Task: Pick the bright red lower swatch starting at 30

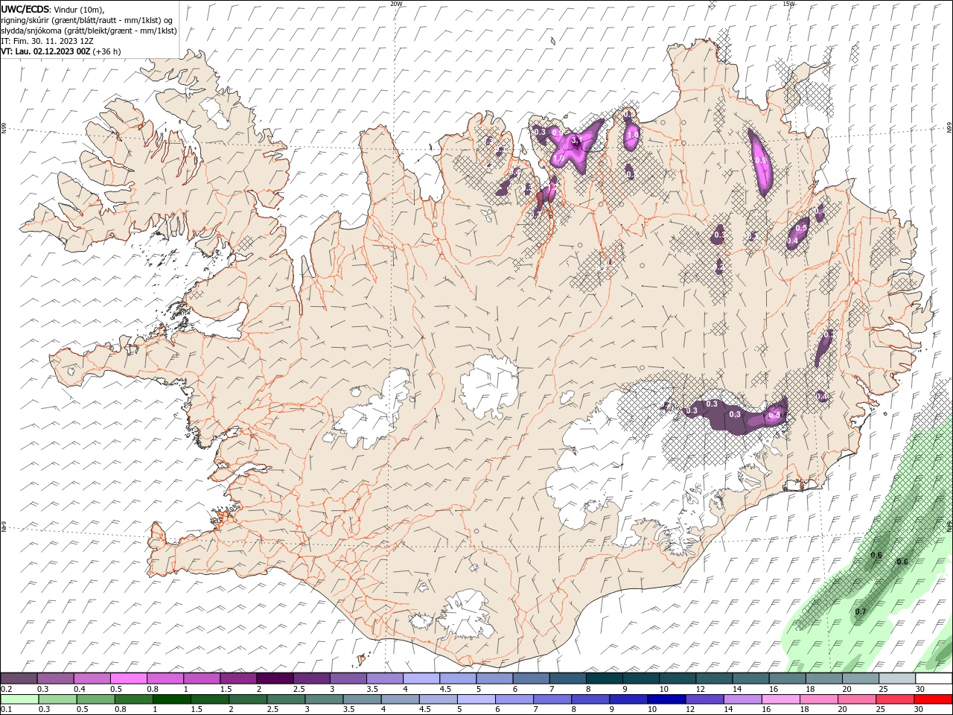Action: pyautogui.click(x=934, y=699)
